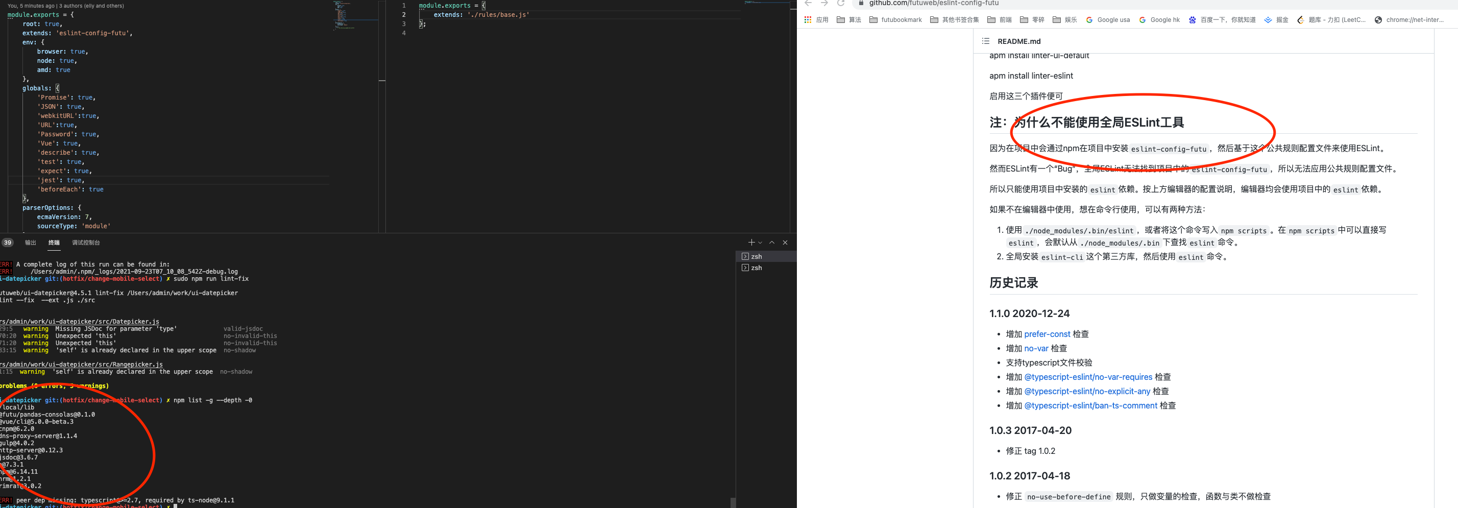The width and height of the screenshot is (1458, 508).
Task: Reload the GitHub page
Action: (x=841, y=3)
